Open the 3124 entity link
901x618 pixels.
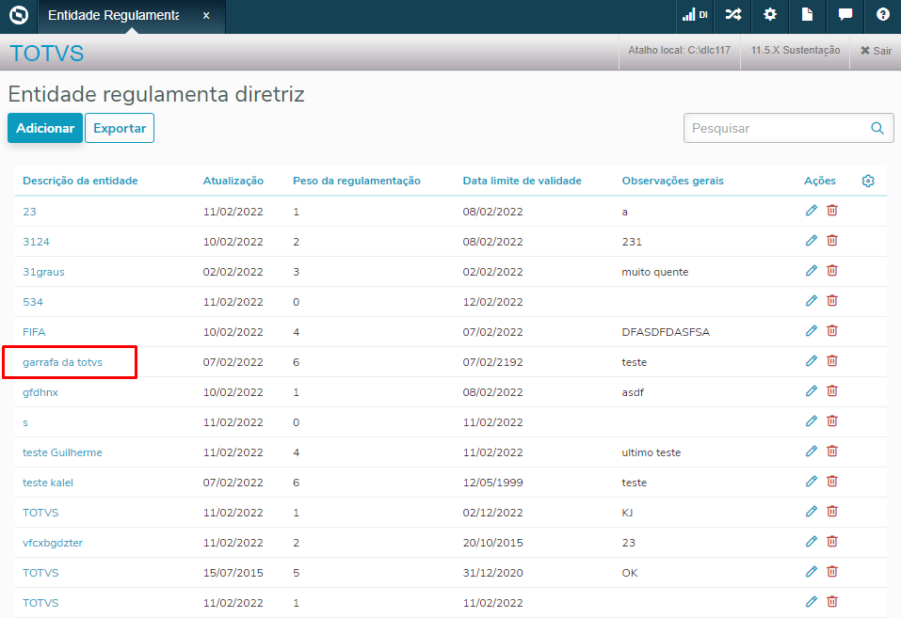(x=36, y=242)
